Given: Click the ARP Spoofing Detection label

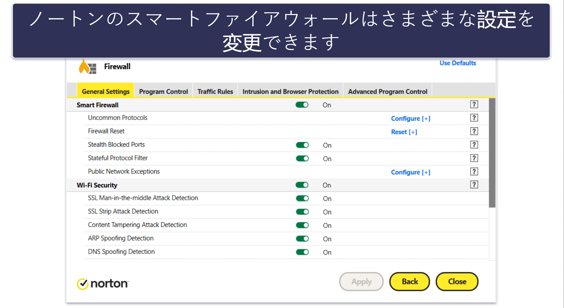Looking at the screenshot, I should 121,238.
